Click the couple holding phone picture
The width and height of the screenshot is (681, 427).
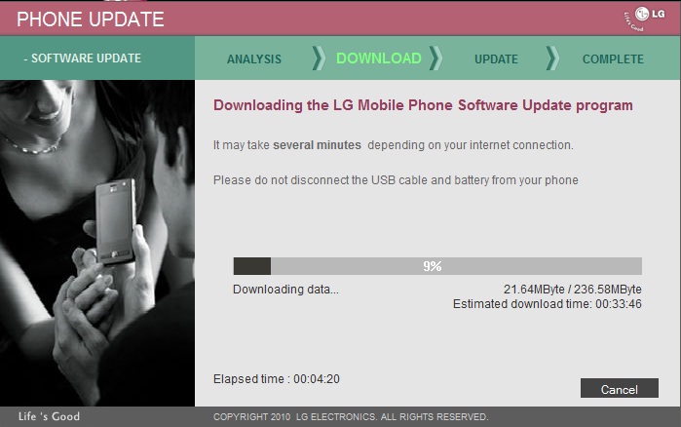pos(97,244)
